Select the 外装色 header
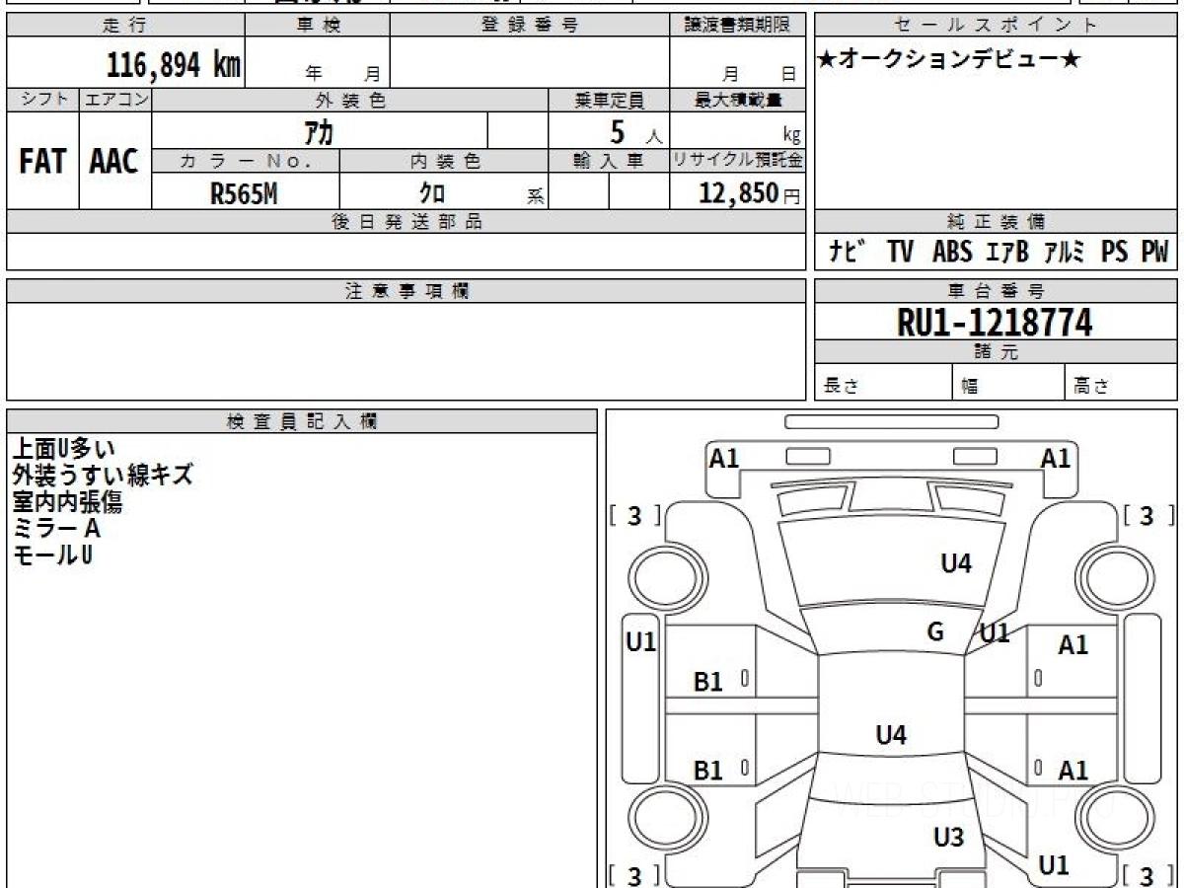 [350, 100]
